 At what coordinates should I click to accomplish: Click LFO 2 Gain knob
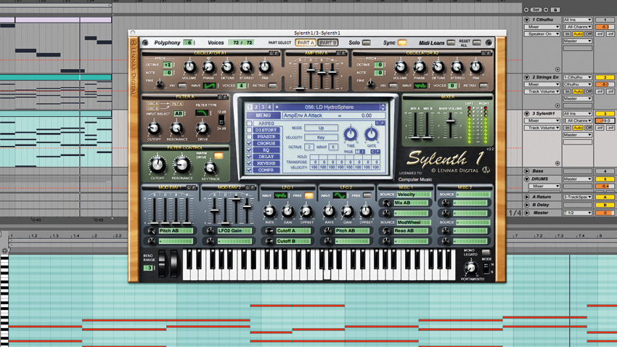point(347,212)
